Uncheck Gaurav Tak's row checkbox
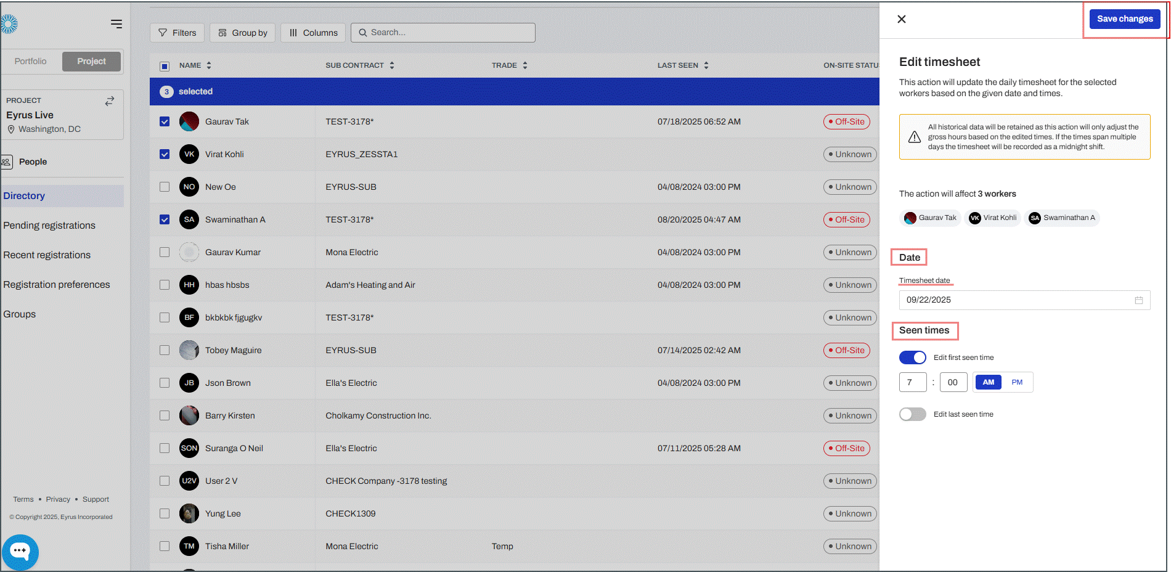Screen dimensions: 1171x572 point(165,121)
